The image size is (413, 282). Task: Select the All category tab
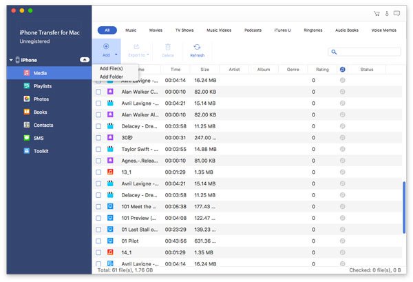(x=107, y=30)
